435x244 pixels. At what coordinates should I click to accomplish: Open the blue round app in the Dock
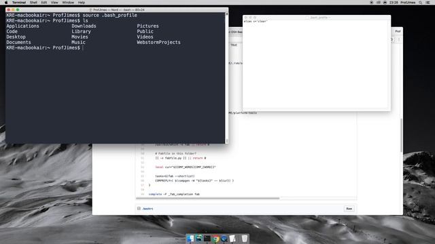pyautogui.click(x=224, y=238)
